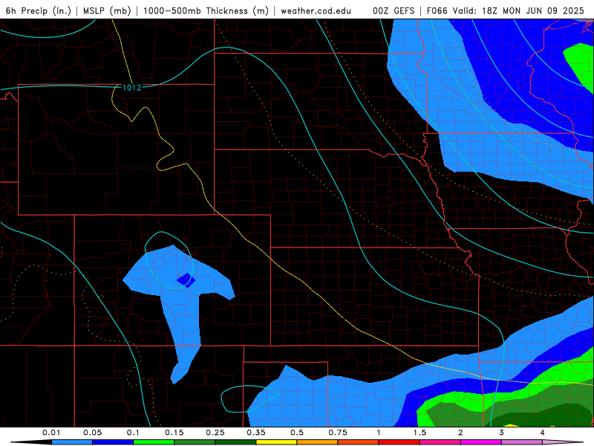The width and height of the screenshot is (594, 446).
Task: Open the weather.cod.edu source text
Action: tap(316, 10)
